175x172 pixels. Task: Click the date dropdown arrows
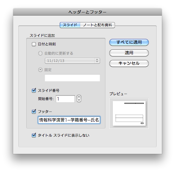(97, 61)
